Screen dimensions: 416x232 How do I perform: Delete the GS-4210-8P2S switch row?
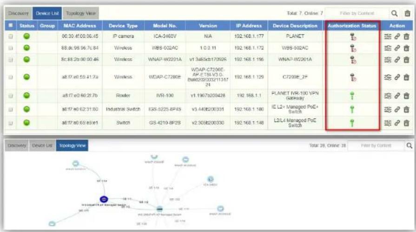click(x=406, y=123)
